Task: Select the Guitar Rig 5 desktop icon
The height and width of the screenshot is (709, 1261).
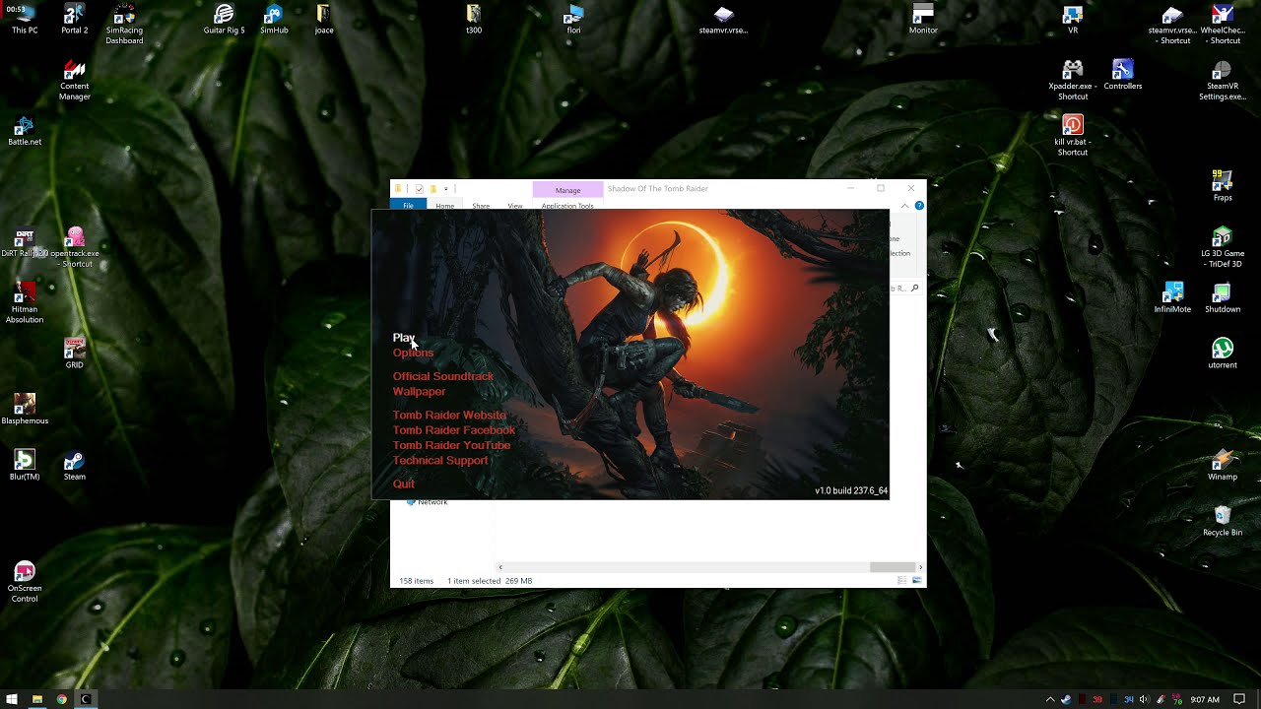Action: click(x=224, y=20)
